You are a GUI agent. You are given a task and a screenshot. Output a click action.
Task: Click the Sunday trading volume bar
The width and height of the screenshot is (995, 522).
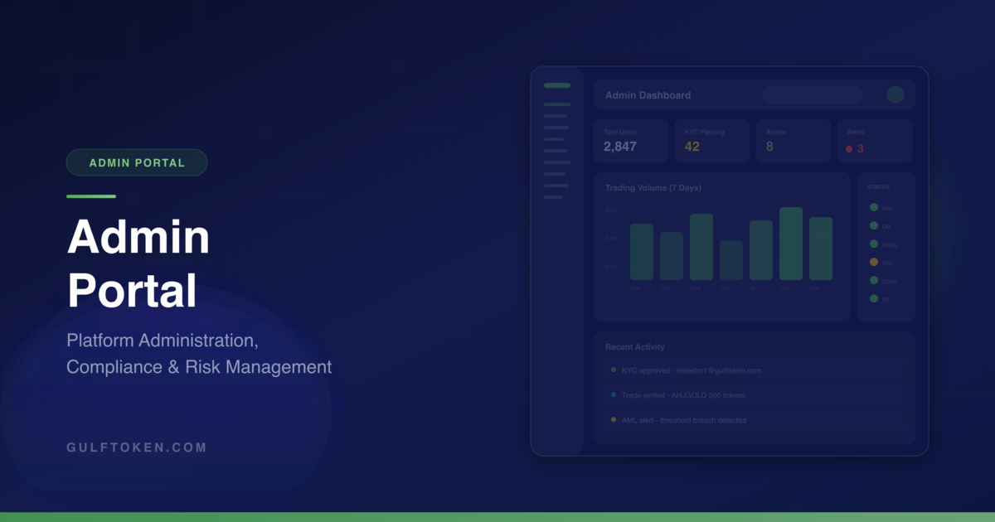(x=821, y=249)
